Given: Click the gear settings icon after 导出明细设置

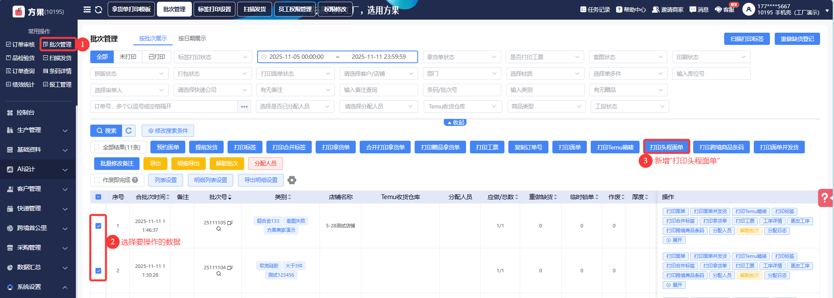Looking at the screenshot, I should click(292, 180).
